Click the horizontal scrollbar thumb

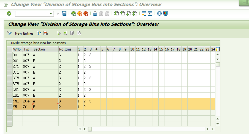tap(90, 129)
